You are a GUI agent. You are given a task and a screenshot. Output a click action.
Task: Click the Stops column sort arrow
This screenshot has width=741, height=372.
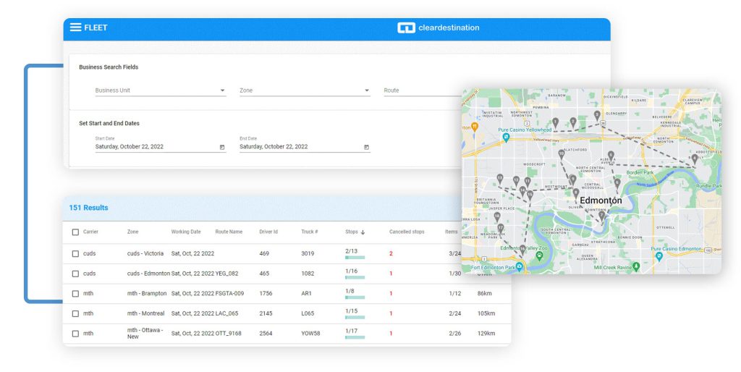[x=363, y=232]
